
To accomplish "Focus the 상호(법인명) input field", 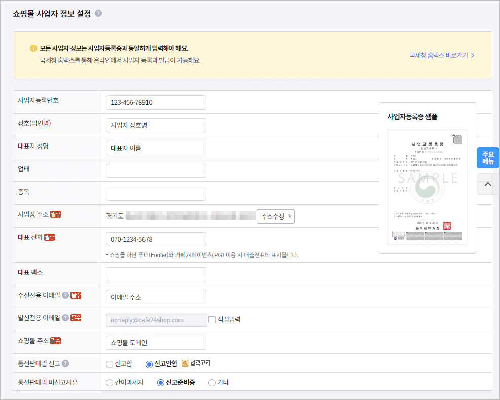I will tap(156, 125).
